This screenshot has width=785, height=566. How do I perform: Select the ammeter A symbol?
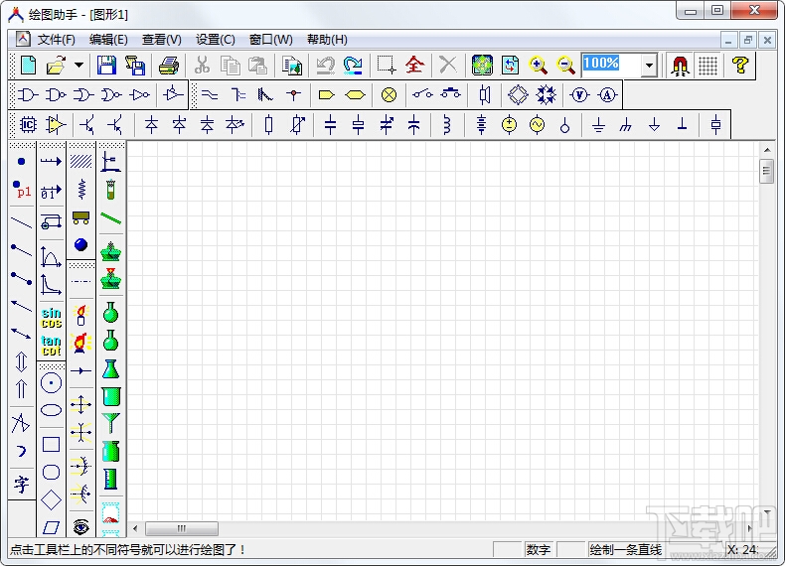coord(607,94)
